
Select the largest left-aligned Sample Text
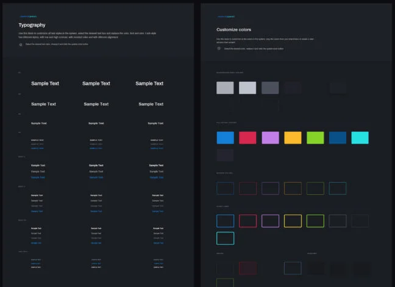pos(45,83)
